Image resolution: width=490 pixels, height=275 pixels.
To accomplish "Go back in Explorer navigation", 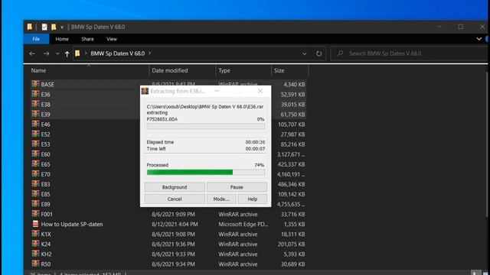I will pos(32,53).
